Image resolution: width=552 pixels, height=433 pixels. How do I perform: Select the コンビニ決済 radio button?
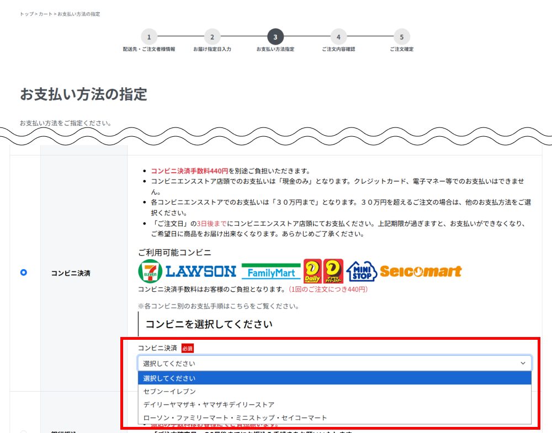click(x=24, y=272)
